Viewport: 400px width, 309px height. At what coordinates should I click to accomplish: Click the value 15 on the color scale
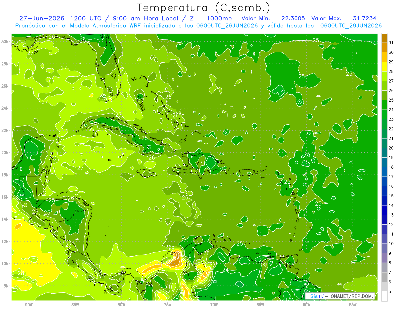pyautogui.click(x=391, y=196)
